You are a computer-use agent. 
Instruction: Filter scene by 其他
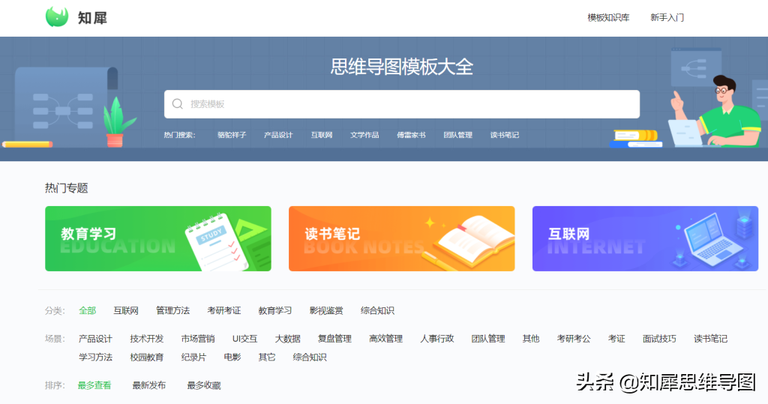tap(531, 338)
